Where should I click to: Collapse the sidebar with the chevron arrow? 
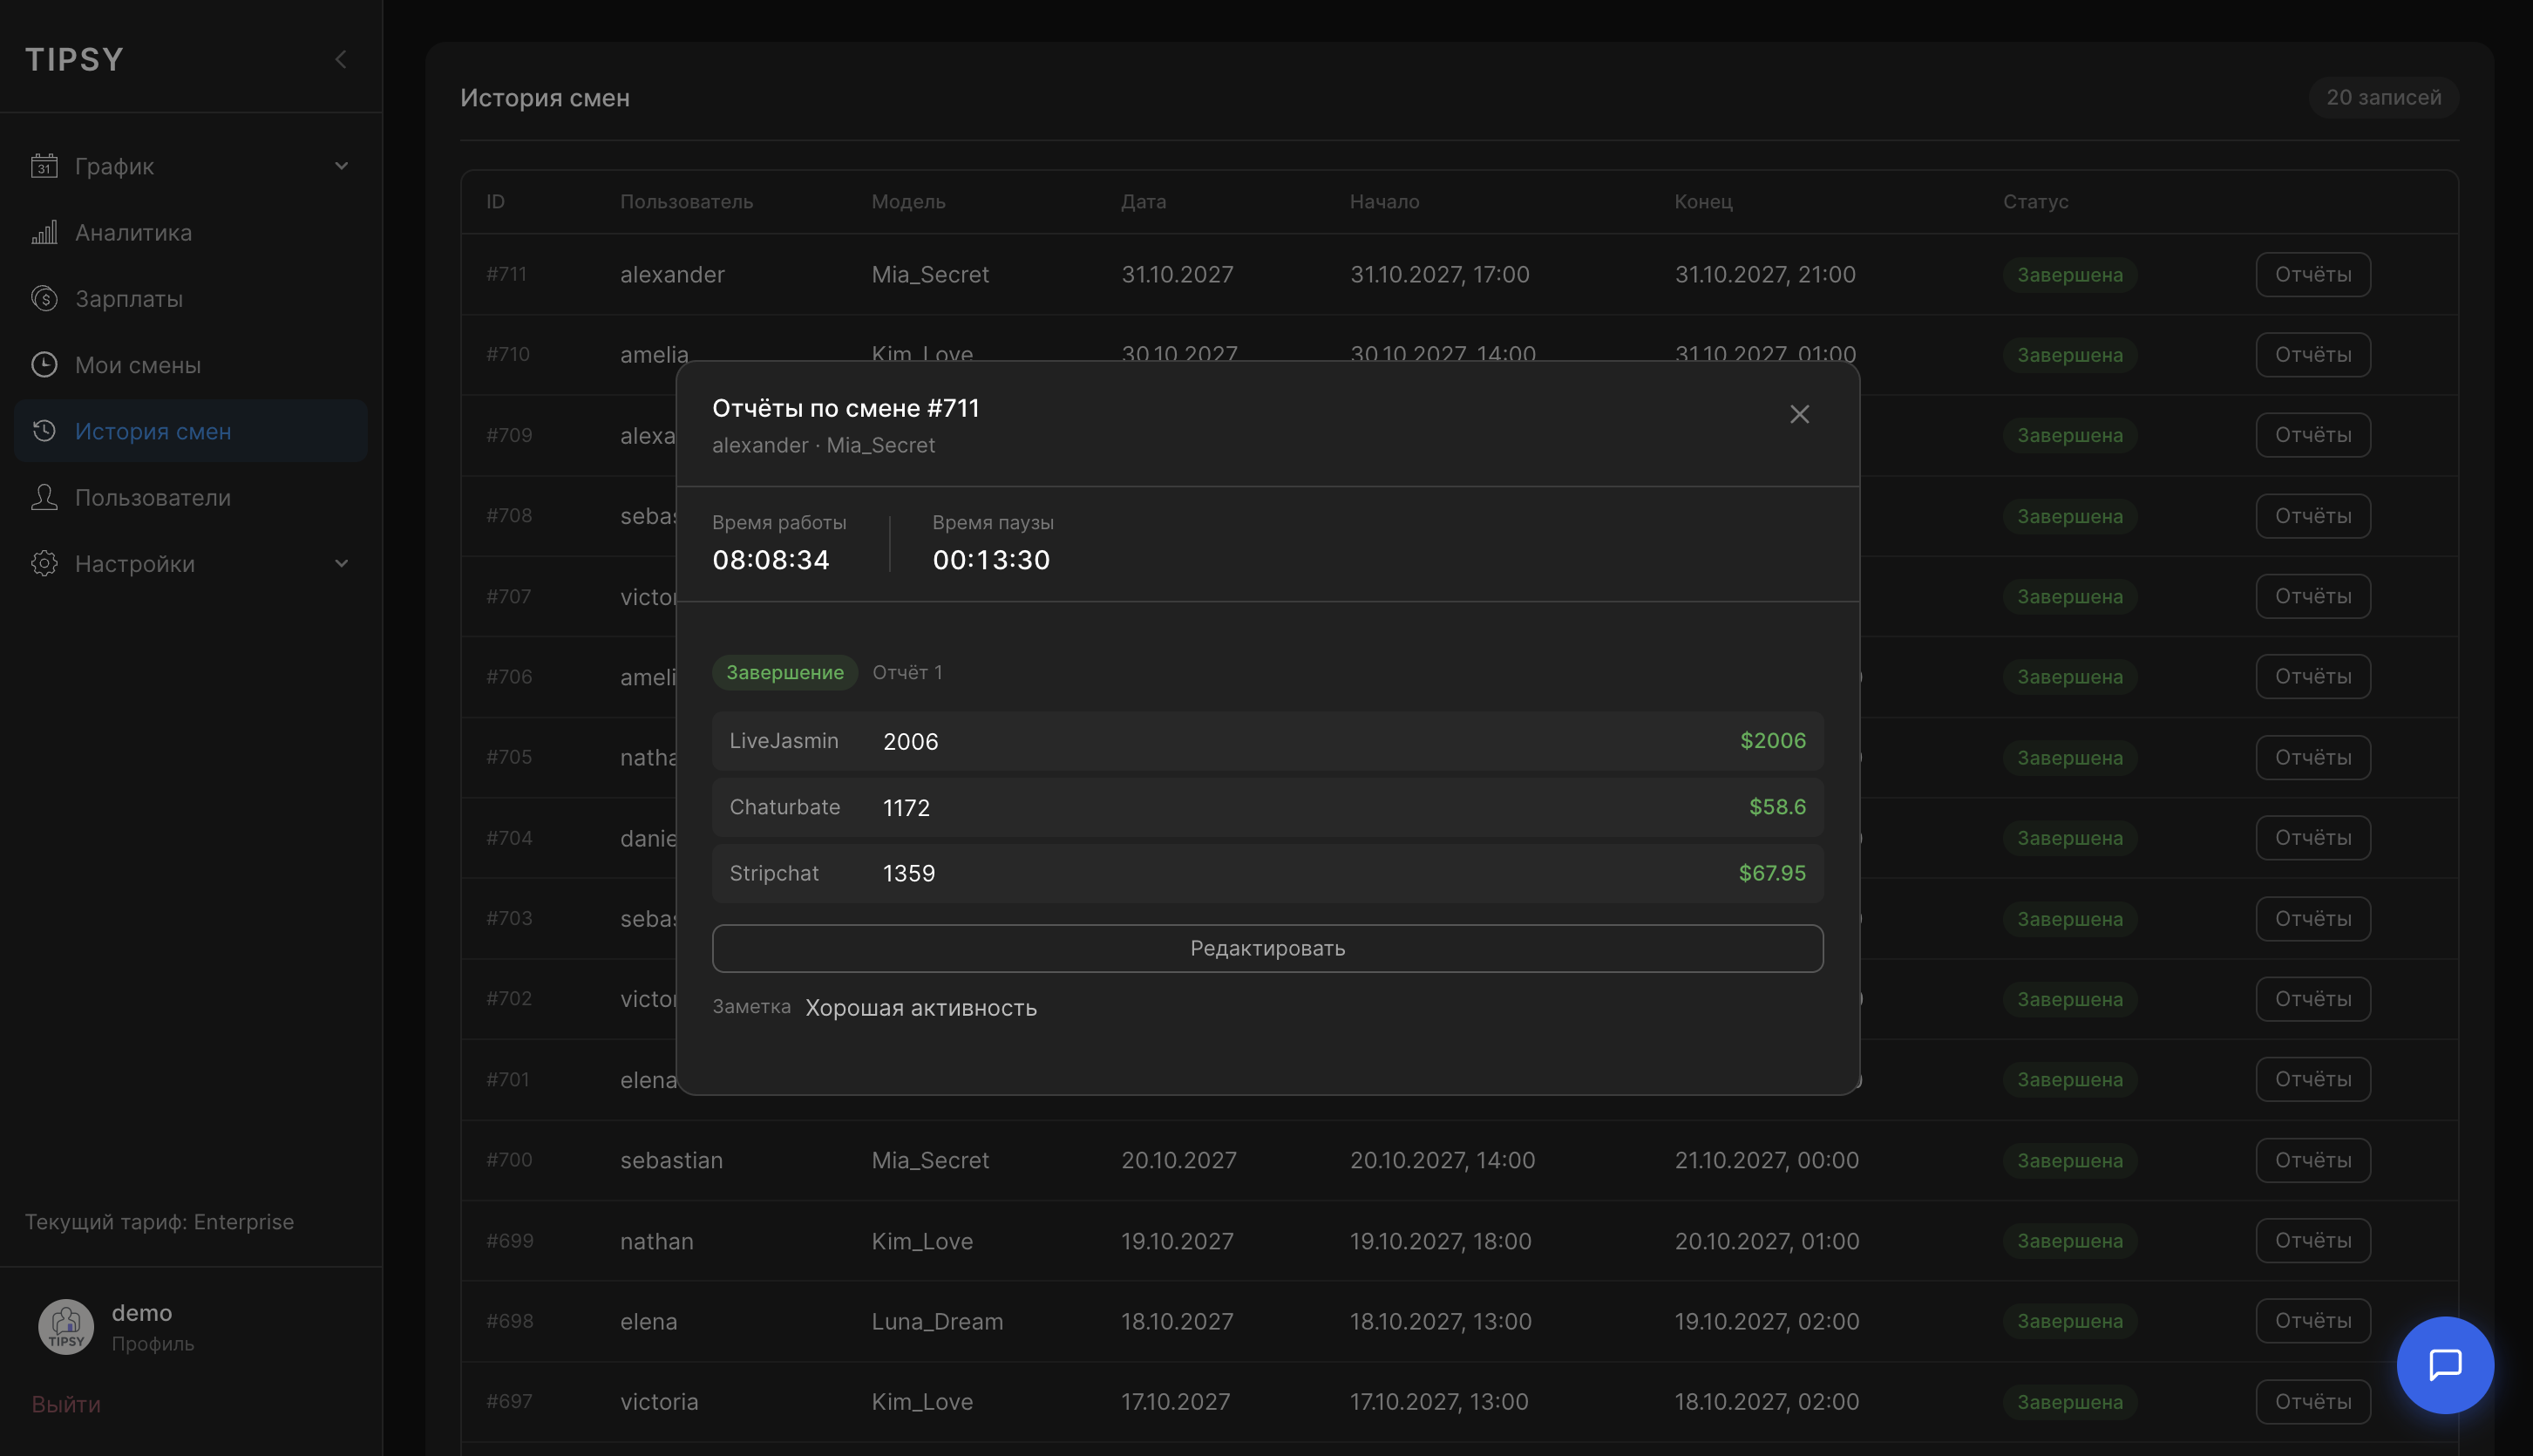pyautogui.click(x=341, y=59)
